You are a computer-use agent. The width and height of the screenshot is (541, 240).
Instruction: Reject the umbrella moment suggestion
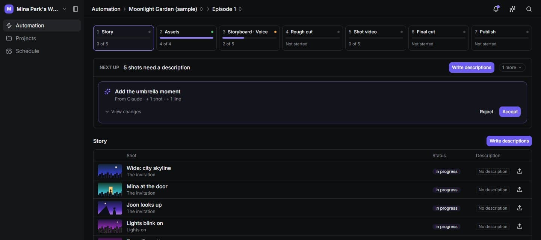pyautogui.click(x=487, y=112)
